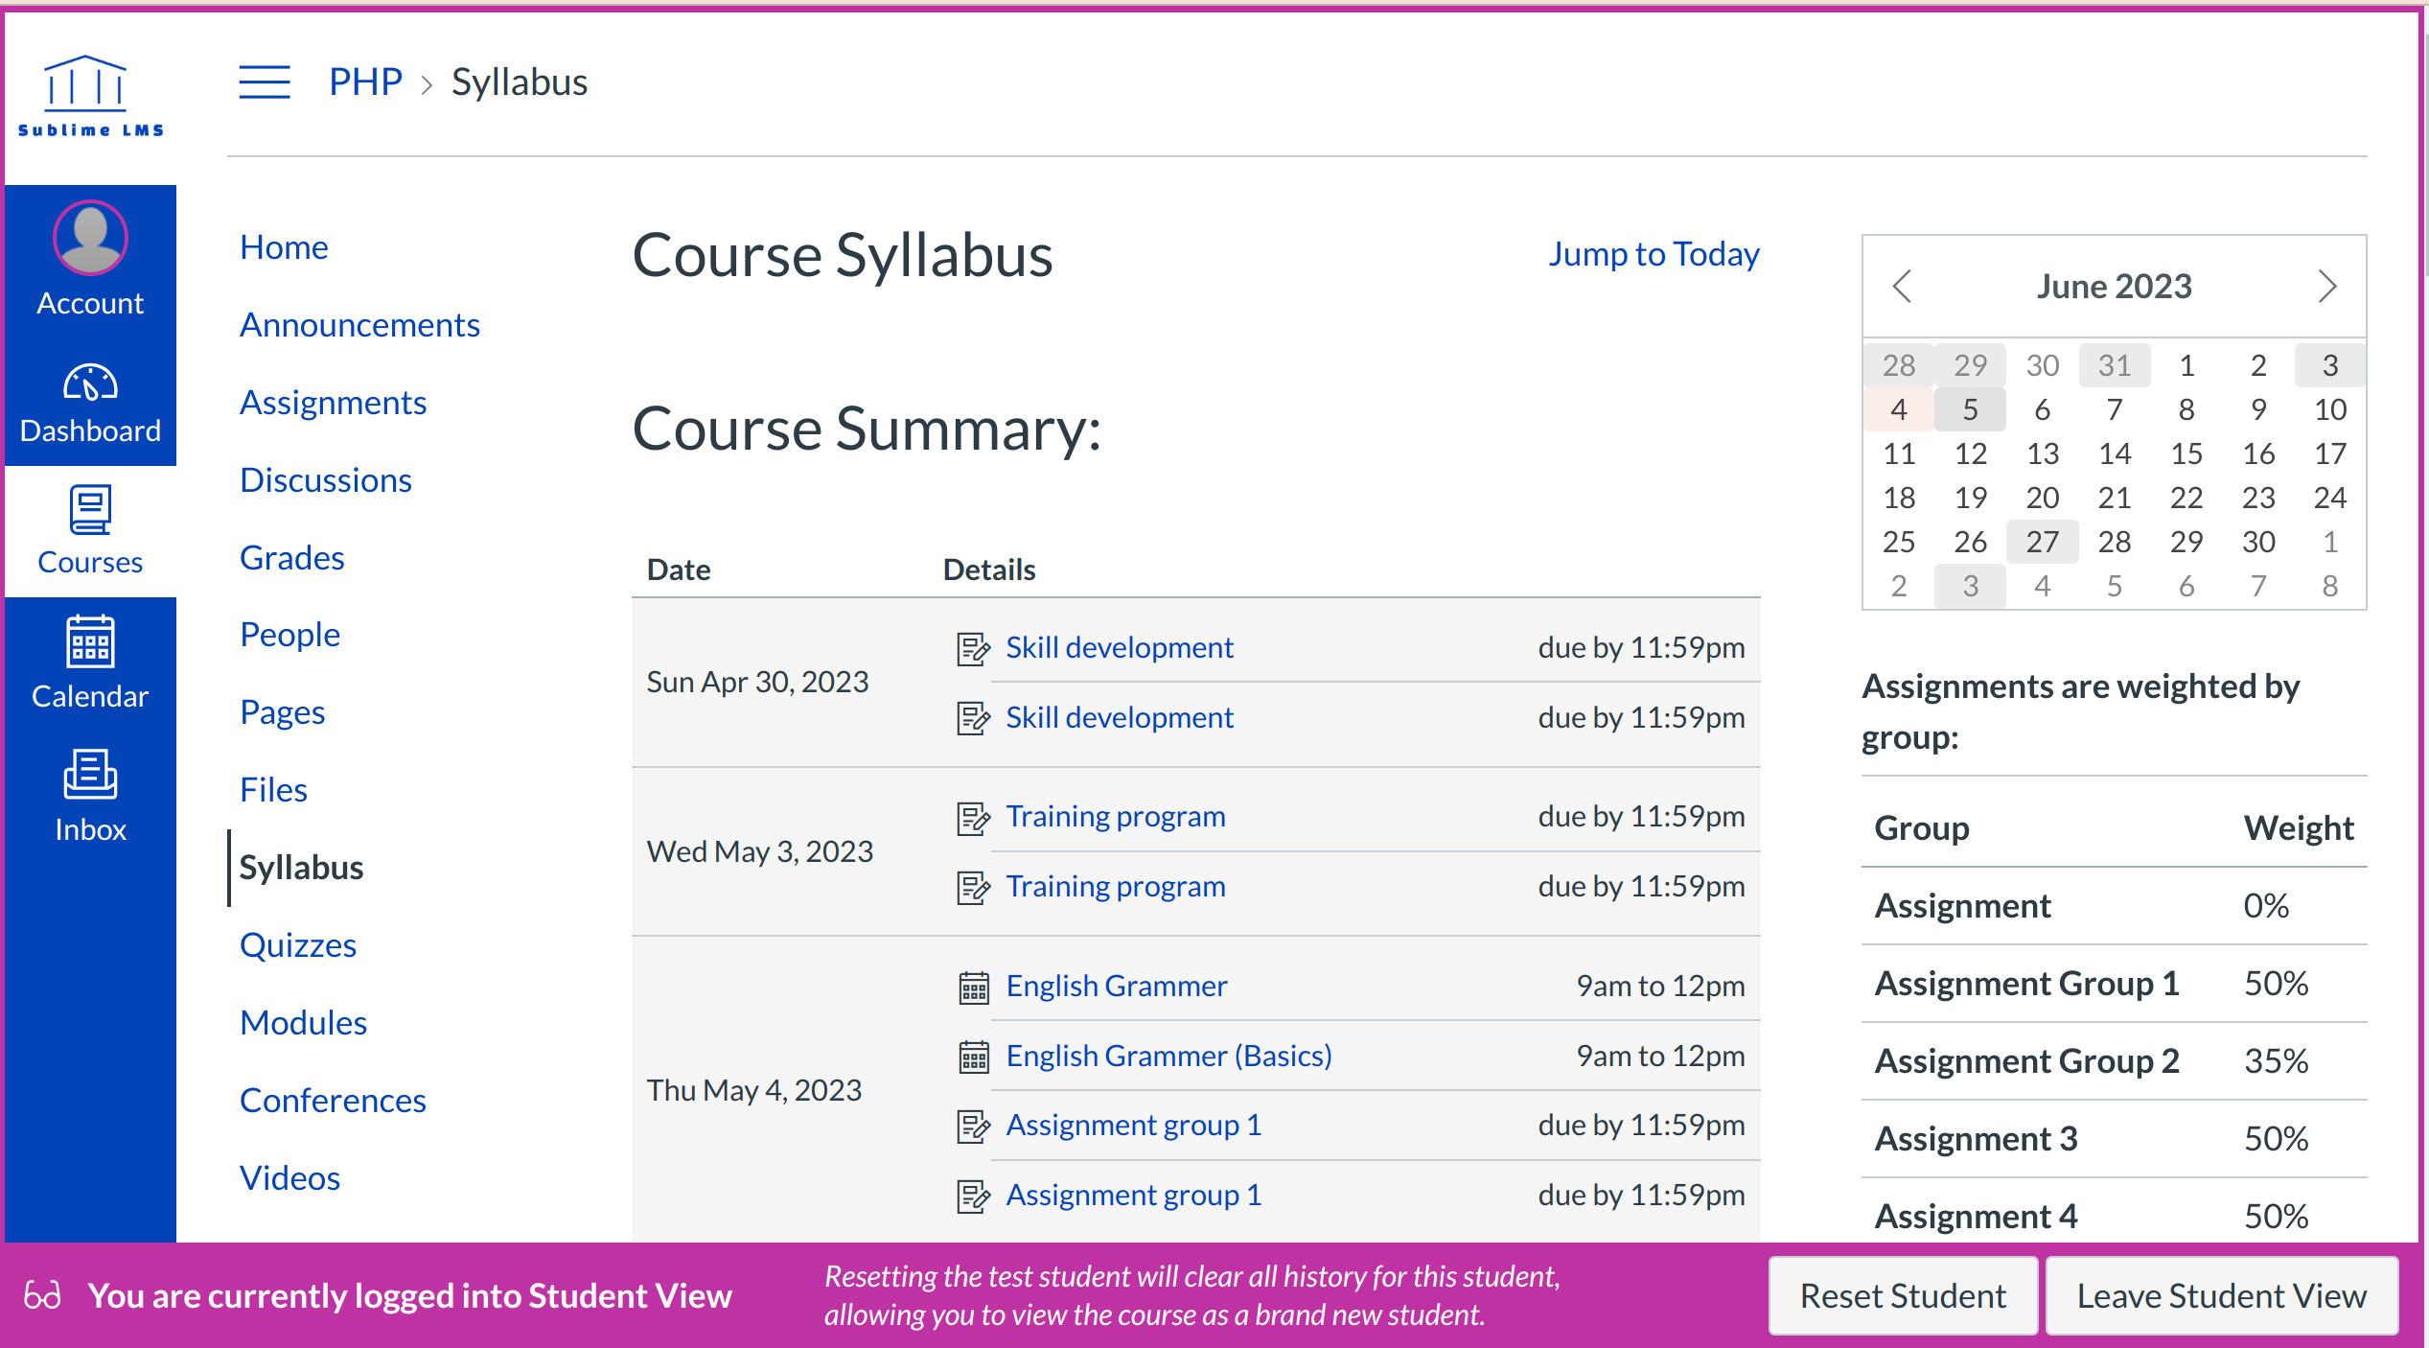Image resolution: width=2429 pixels, height=1348 pixels.
Task: Open the Assignments course menu item
Action: [x=333, y=403]
